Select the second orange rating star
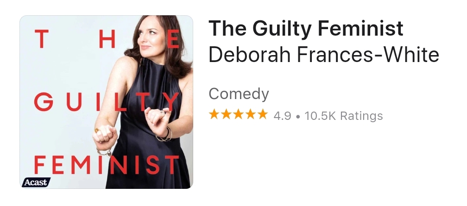The width and height of the screenshot is (467, 206). click(226, 114)
